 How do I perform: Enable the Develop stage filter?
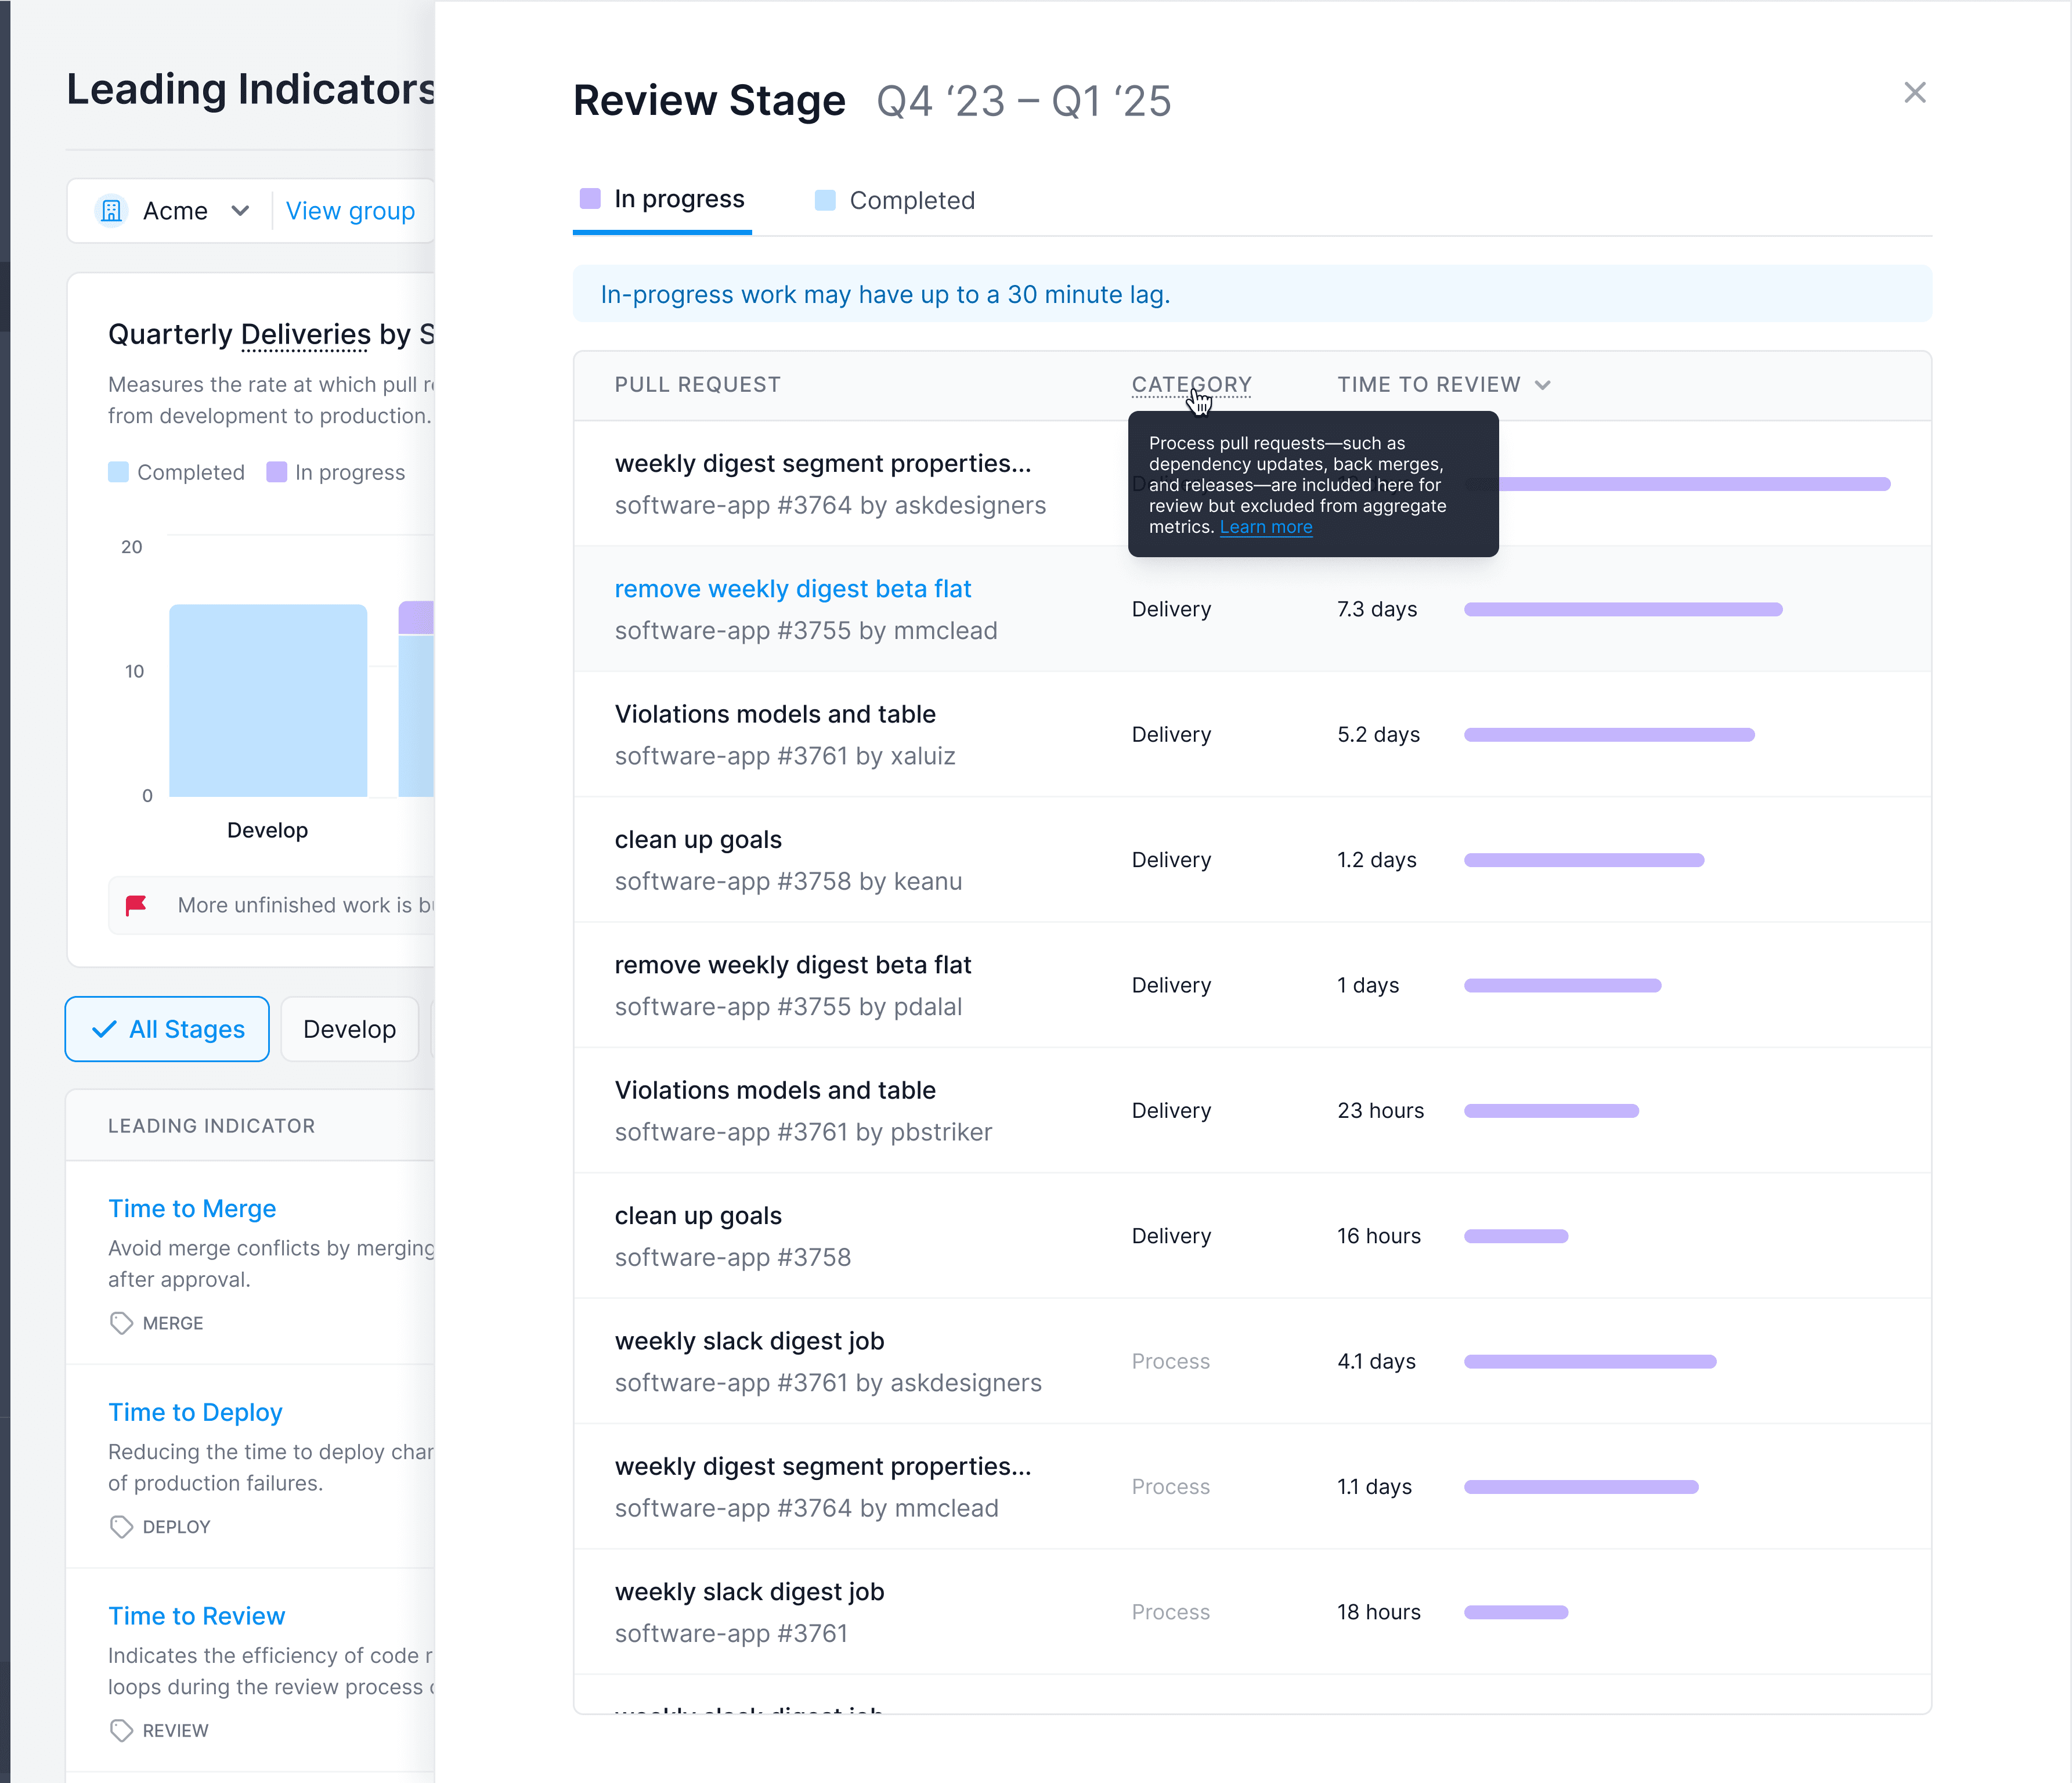[x=349, y=1029]
